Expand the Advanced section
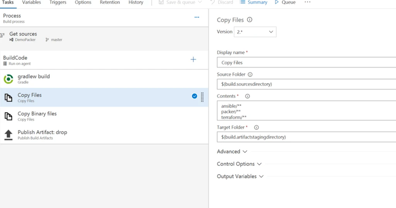 (x=232, y=152)
